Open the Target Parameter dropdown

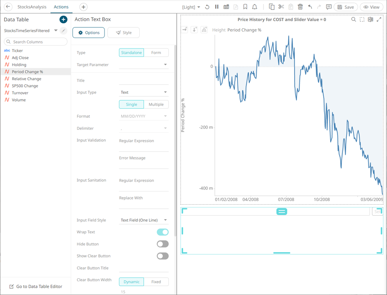(x=144, y=64)
